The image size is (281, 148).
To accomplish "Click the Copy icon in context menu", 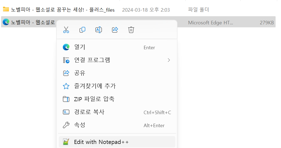I will click(x=82, y=30).
